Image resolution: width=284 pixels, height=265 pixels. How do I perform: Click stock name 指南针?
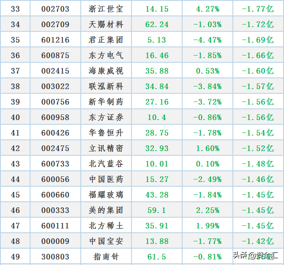(106, 257)
